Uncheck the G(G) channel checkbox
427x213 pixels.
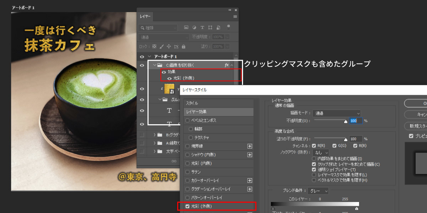334,146
